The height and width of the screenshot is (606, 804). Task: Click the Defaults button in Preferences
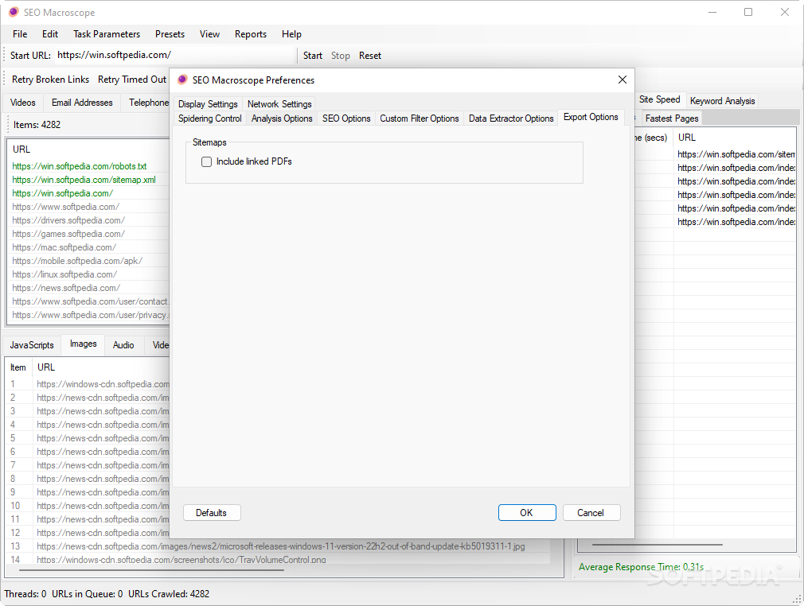211,513
